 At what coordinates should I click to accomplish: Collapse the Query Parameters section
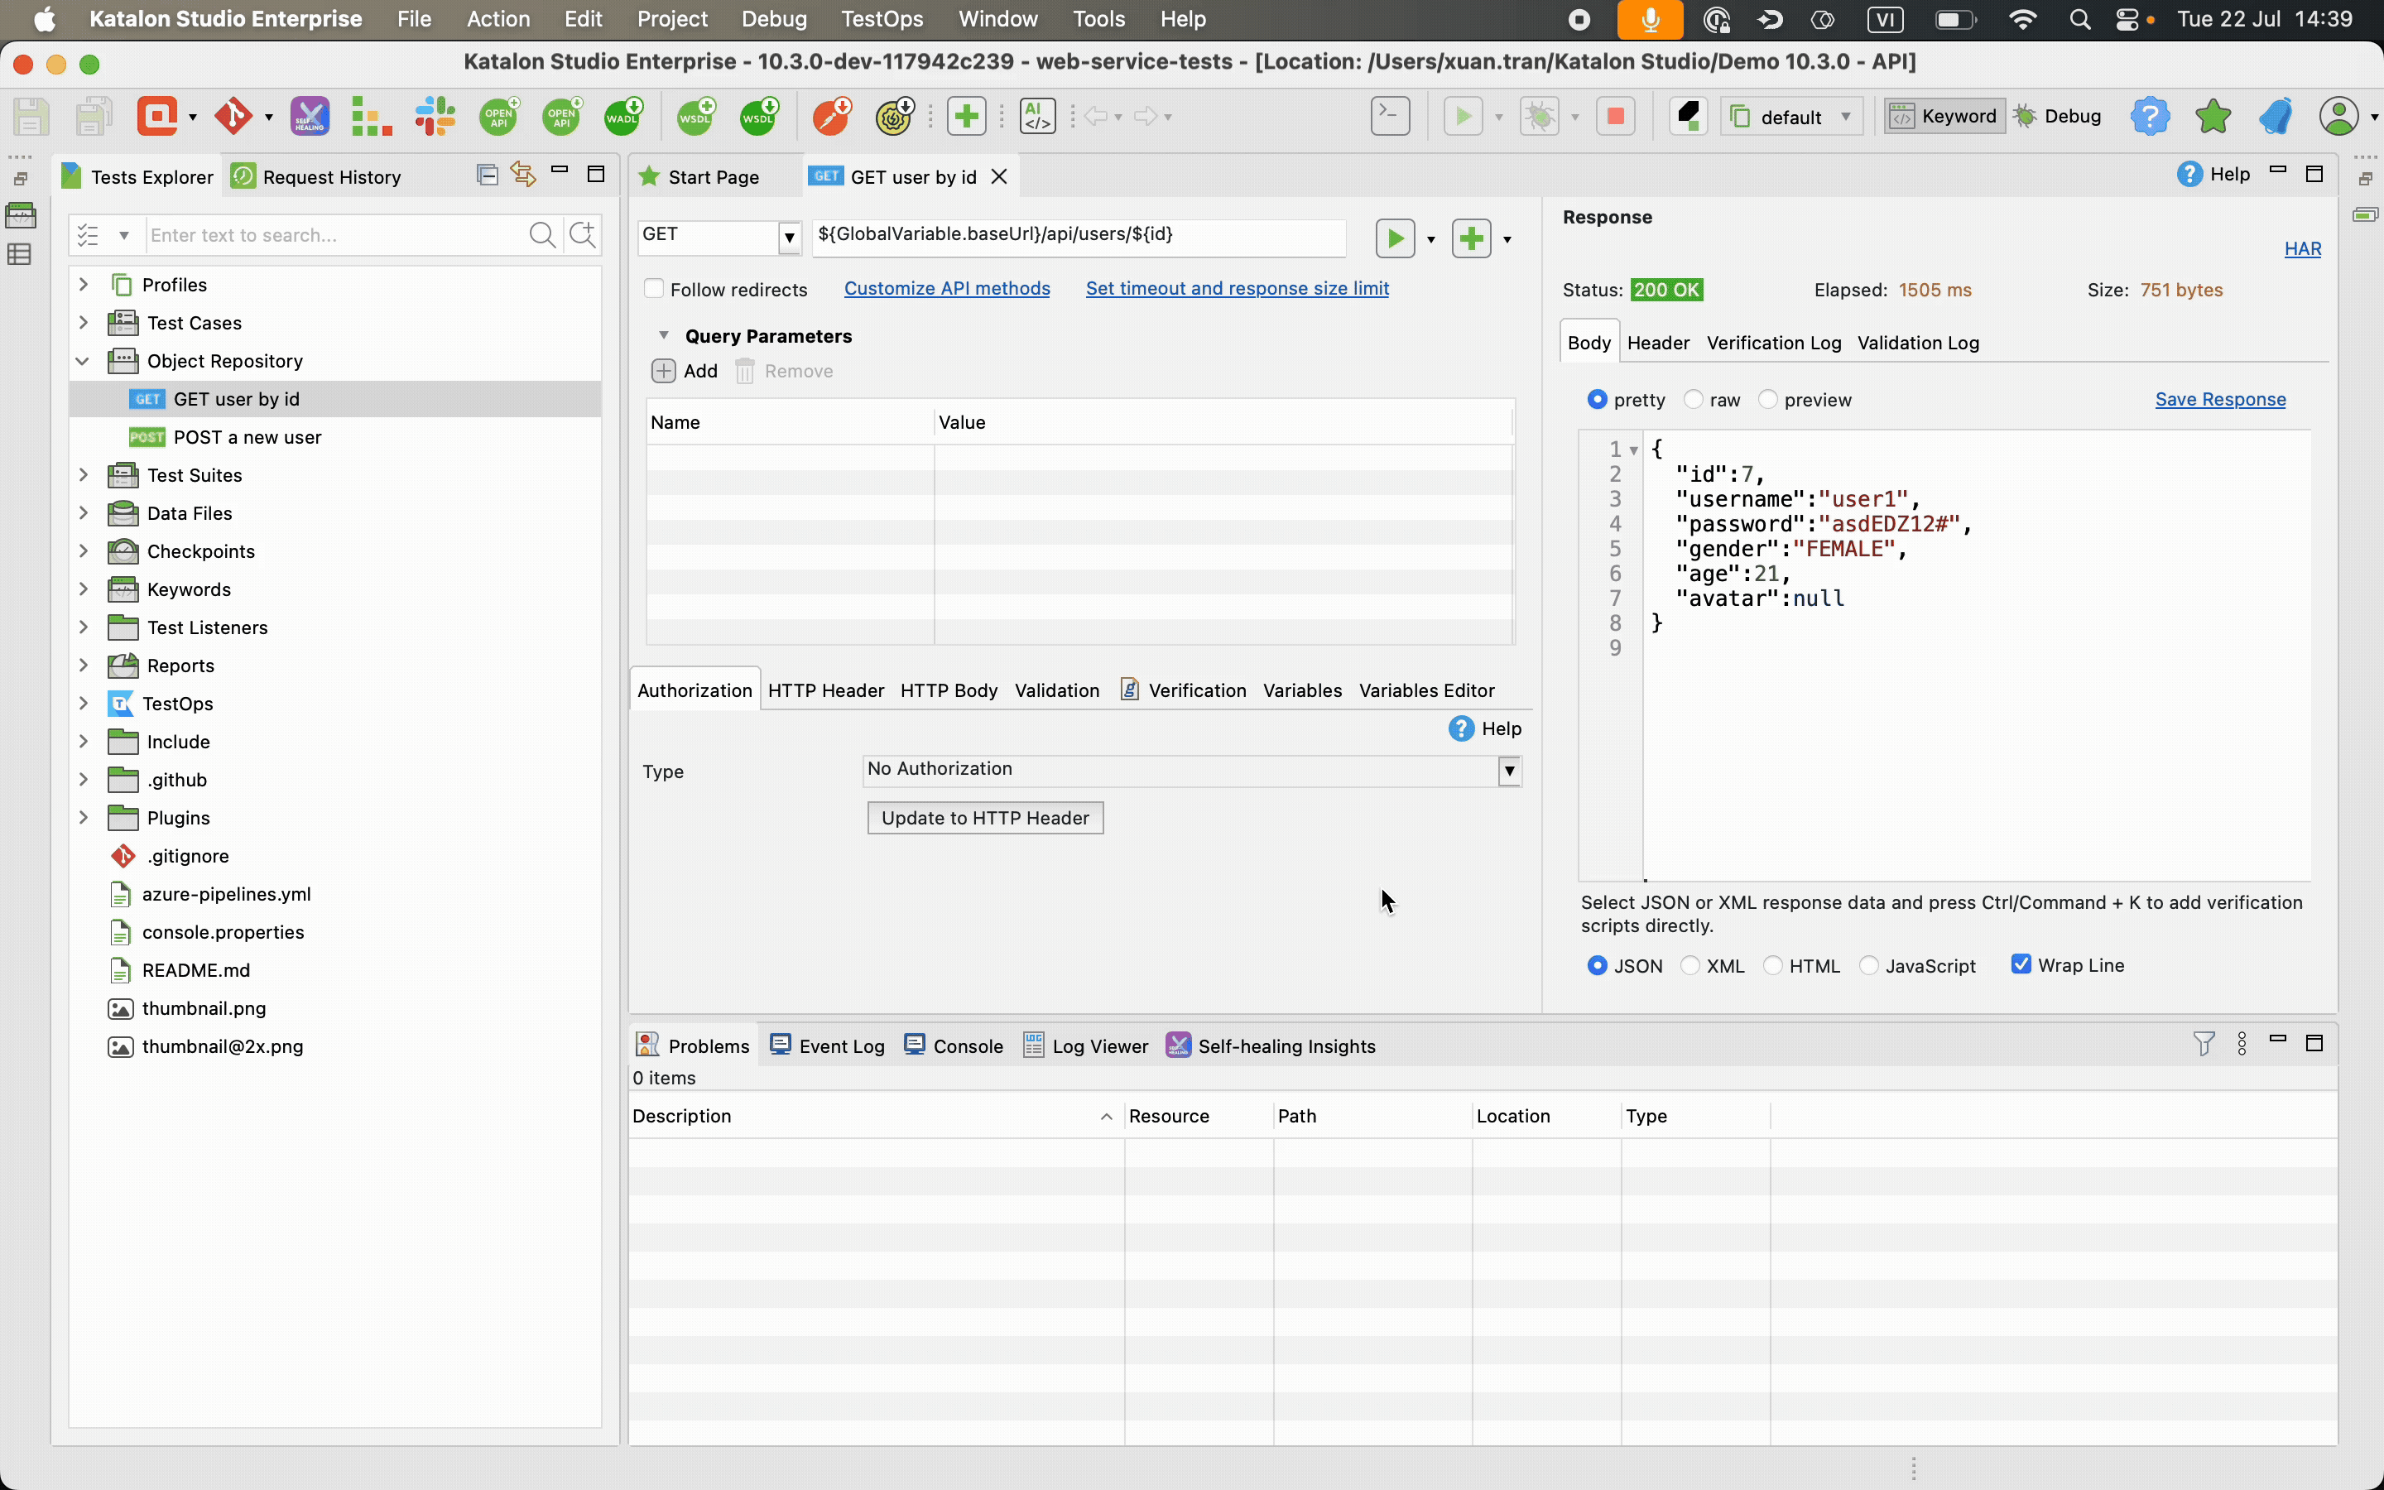tap(663, 335)
